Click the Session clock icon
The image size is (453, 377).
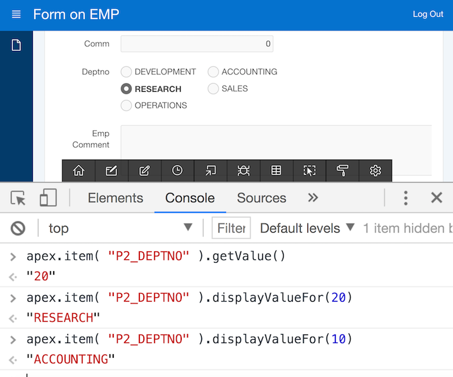(177, 170)
